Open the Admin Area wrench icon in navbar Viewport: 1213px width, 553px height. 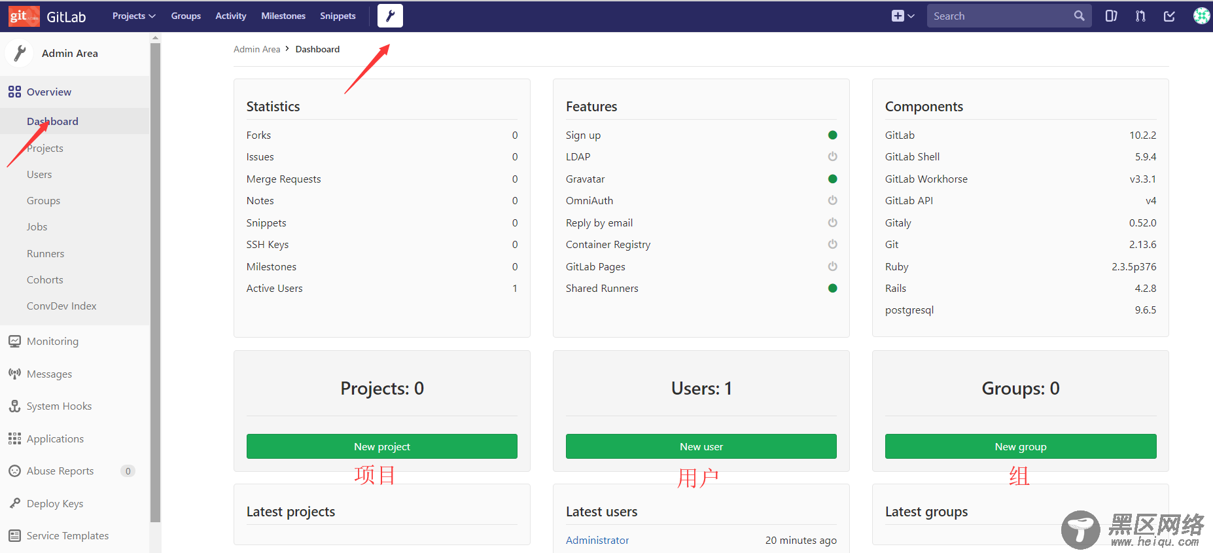[x=390, y=16]
